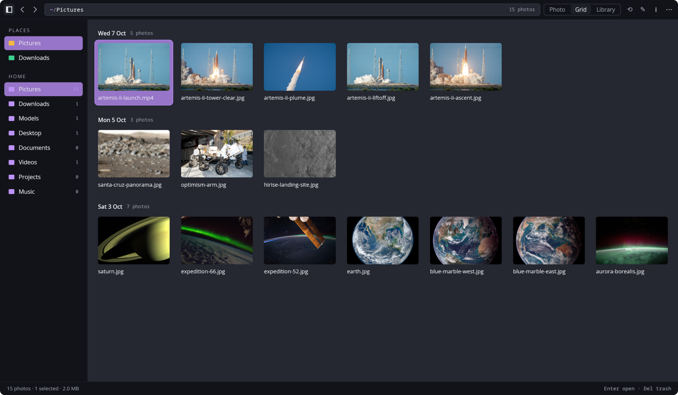
Task: Click the Sat 3 Oct group header
Action: pos(110,207)
